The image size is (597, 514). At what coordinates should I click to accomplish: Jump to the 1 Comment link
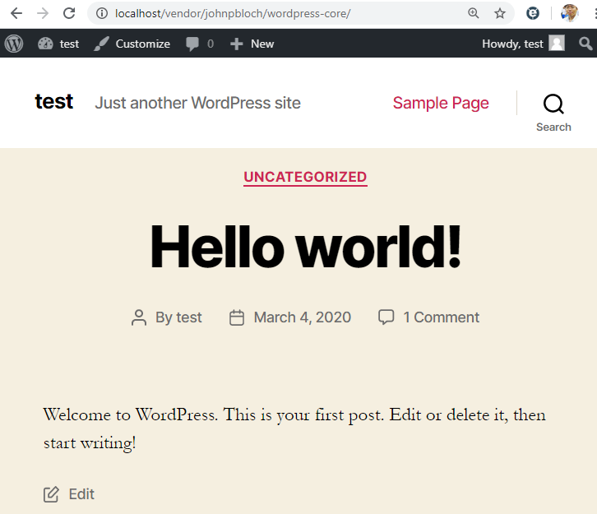441,317
